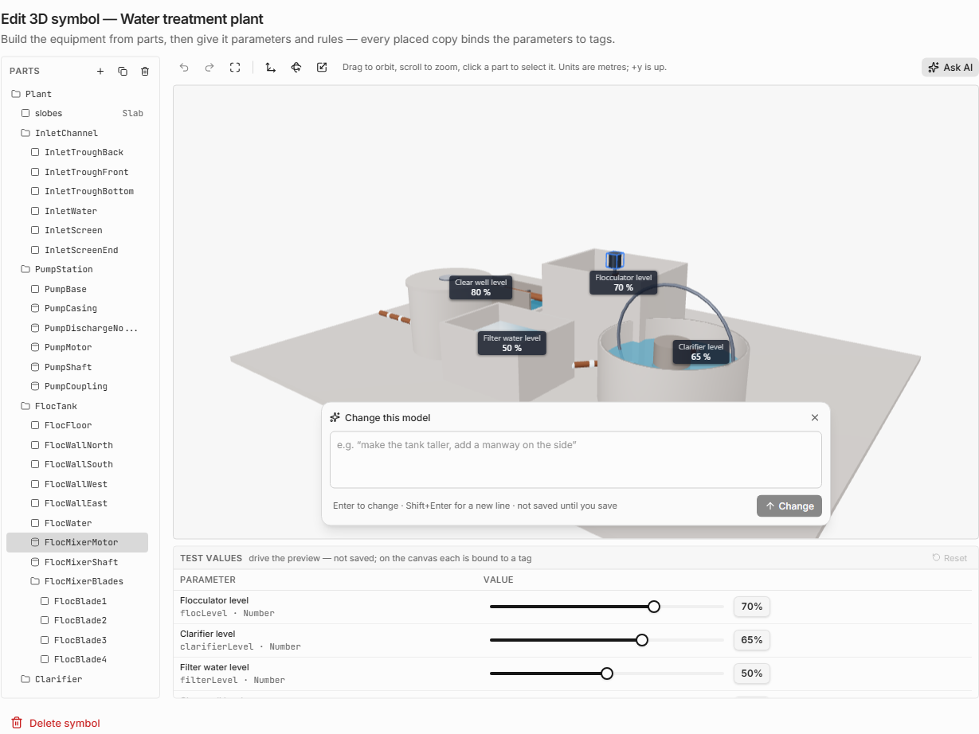Adjust the Filter water level slider
The width and height of the screenshot is (979, 734).
(607, 673)
